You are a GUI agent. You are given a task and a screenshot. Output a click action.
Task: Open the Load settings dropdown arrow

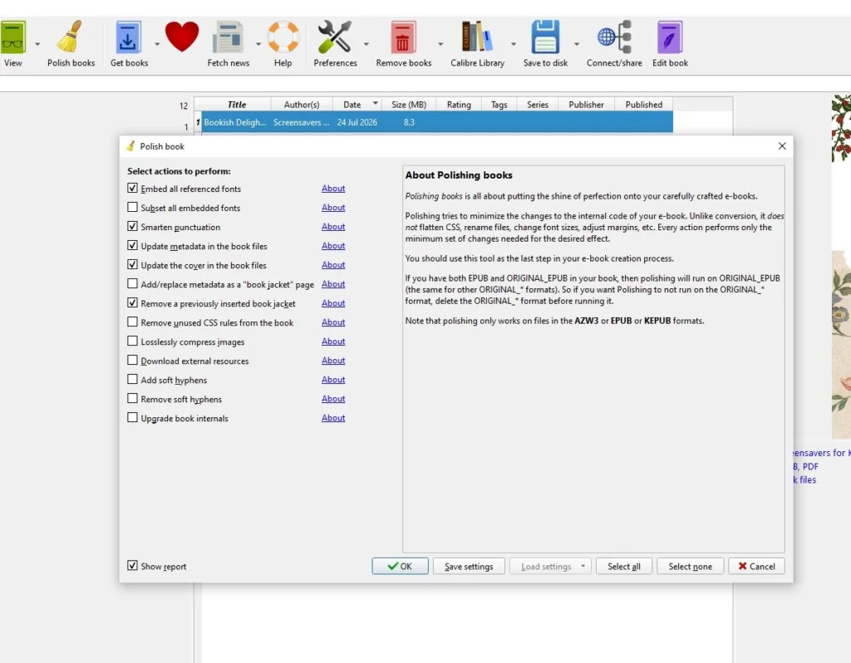pos(583,566)
